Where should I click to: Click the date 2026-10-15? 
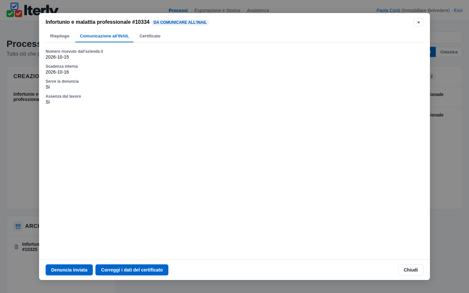[57, 57]
